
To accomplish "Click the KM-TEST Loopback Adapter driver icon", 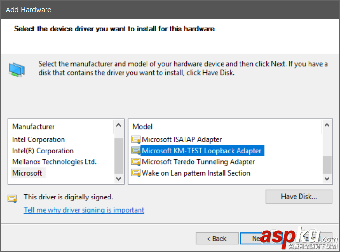I will click(136, 151).
